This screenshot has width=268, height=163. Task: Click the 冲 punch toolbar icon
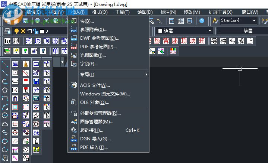pyautogui.click(x=223, y=41)
